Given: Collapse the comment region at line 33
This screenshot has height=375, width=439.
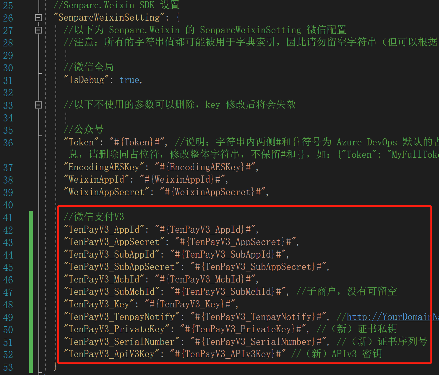Looking at the screenshot, I should 38,105.
